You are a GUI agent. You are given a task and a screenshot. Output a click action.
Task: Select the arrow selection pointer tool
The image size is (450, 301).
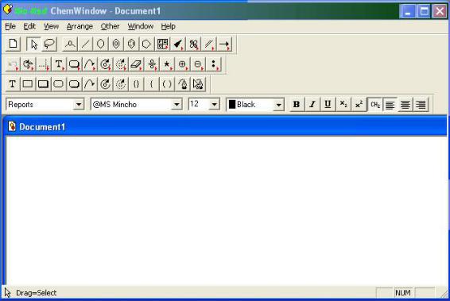pos(33,44)
